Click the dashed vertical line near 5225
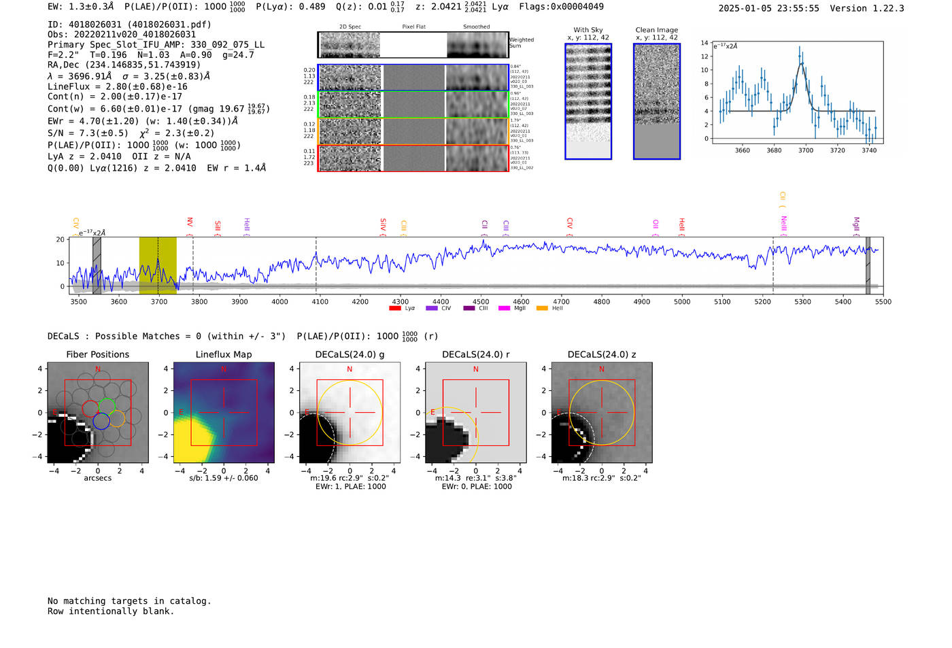Viewport: 952px width, 648px height. point(773,265)
